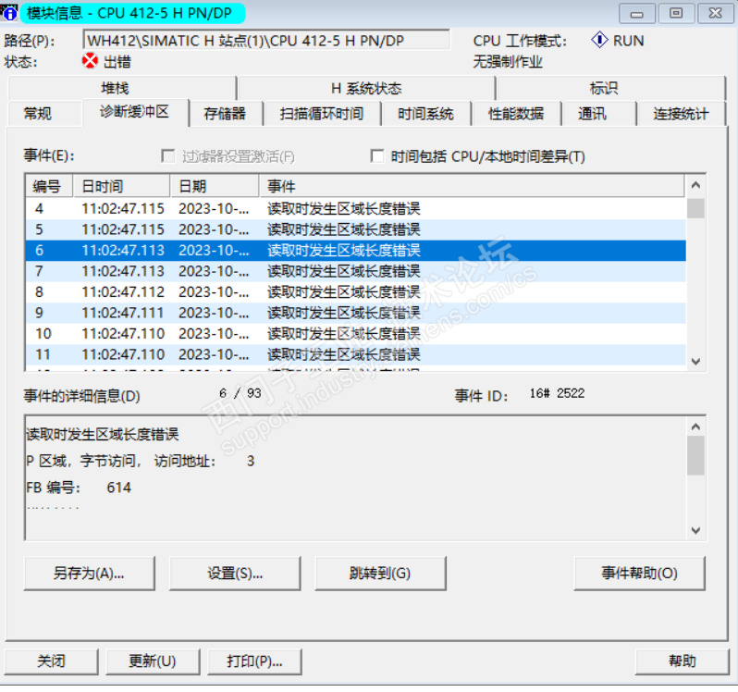The width and height of the screenshot is (738, 692).
Task: Click event list scroll up arrow
Action: [x=695, y=185]
